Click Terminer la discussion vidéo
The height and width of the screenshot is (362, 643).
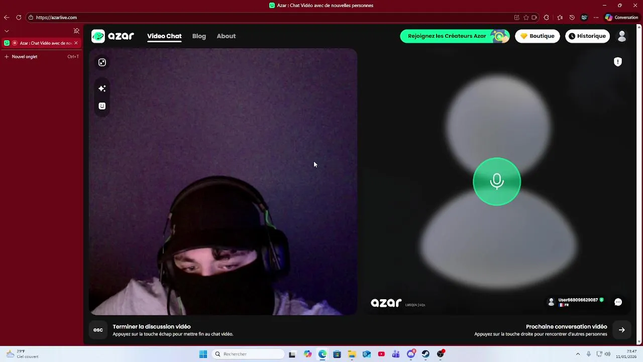click(152, 327)
